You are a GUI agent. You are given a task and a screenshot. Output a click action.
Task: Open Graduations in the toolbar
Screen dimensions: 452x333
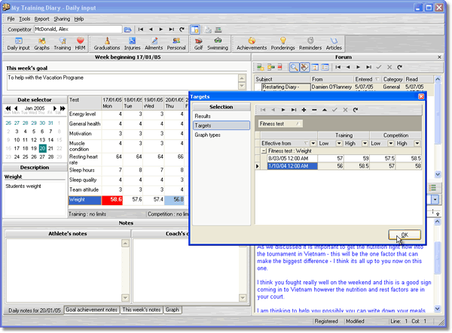[107, 44]
